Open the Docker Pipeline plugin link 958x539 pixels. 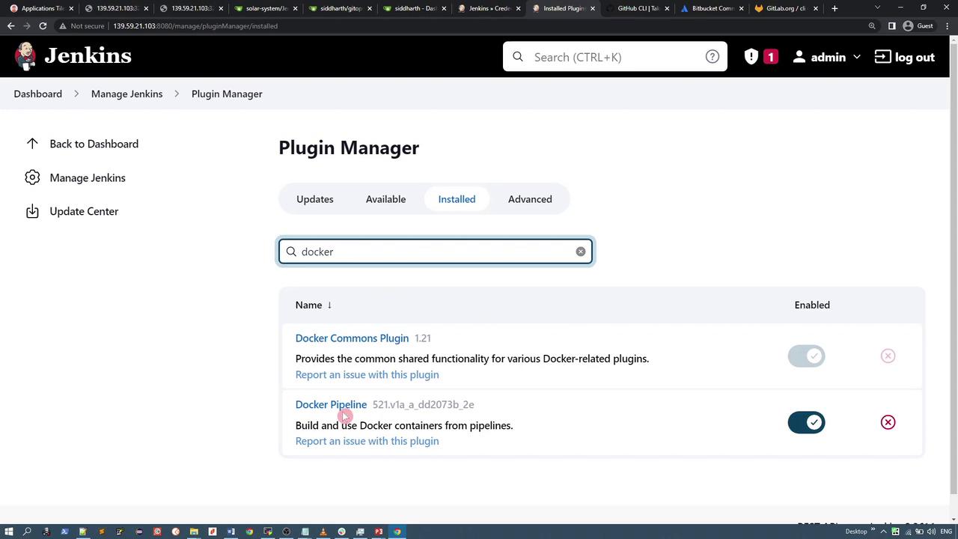331,404
